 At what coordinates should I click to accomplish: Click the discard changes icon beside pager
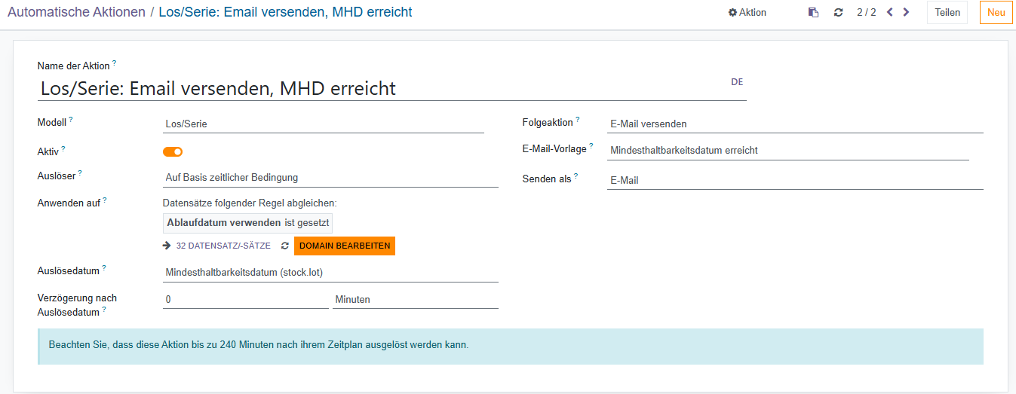click(x=838, y=13)
